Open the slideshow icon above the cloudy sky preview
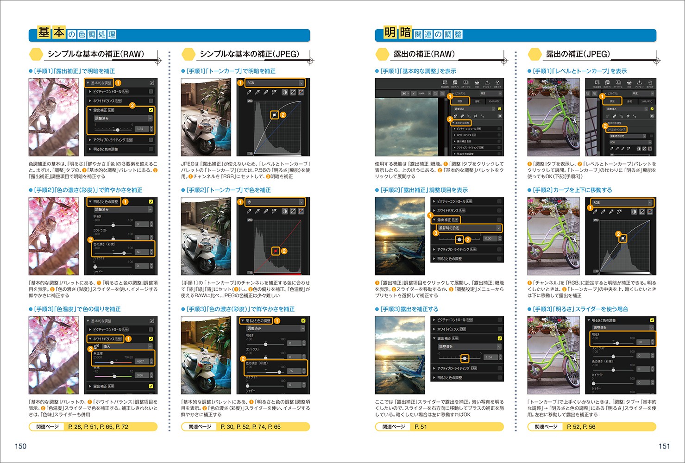This screenshot has width=685, height=463. tap(466, 83)
